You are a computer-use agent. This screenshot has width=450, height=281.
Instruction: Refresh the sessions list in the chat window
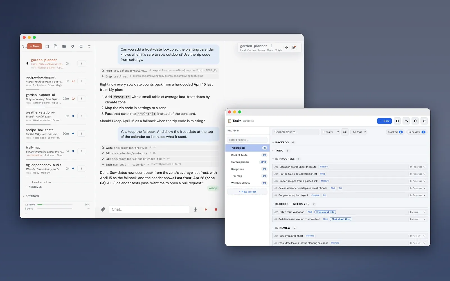coord(89,46)
